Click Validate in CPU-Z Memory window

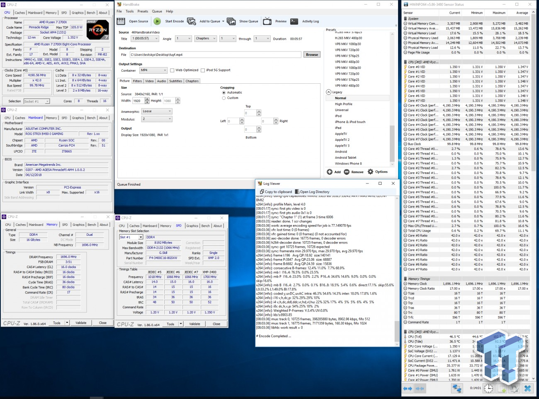[x=81, y=323]
